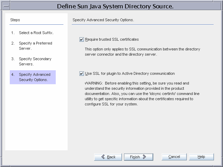Click the Finish button
Image resolution: width=223 pixels, height=167 pixels.
click(139, 157)
